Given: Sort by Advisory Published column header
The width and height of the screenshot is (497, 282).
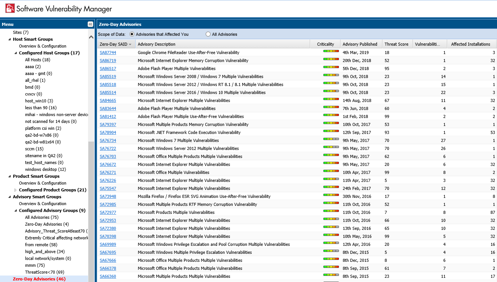Looking at the screenshot, I should coord(360,44).
